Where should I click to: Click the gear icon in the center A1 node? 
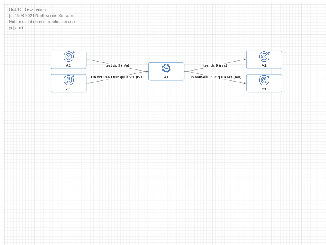[166, 68]
